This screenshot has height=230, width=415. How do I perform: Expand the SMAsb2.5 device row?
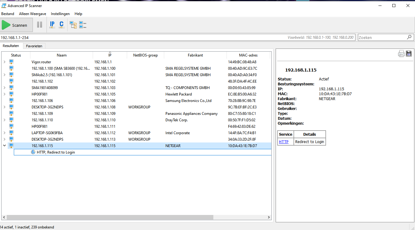point(4,75)
